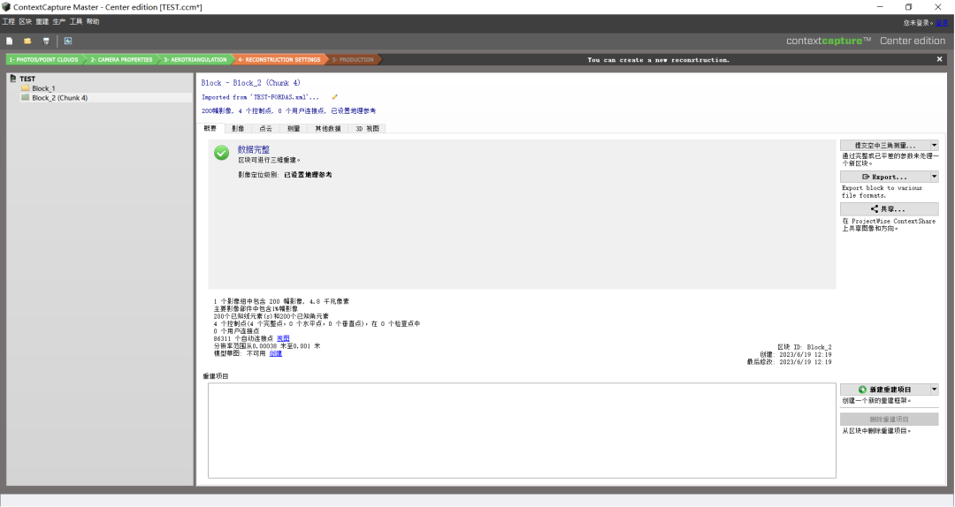Click the '区块 ID: Block_2' text
Screen dimensions: 955x507
point(804,347)
